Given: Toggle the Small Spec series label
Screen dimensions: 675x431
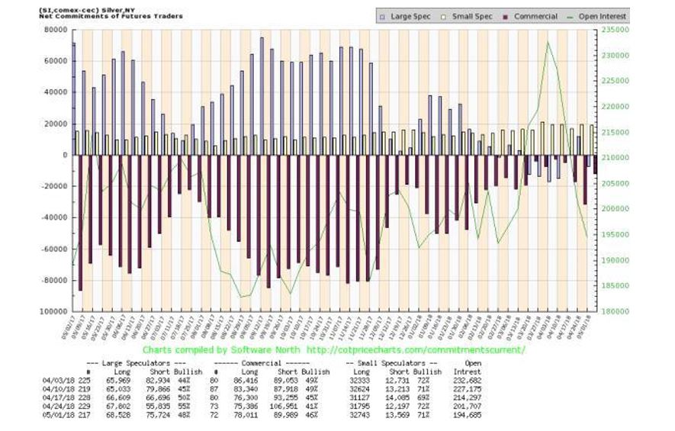Looking at the screenshot, I should (471, 16).
